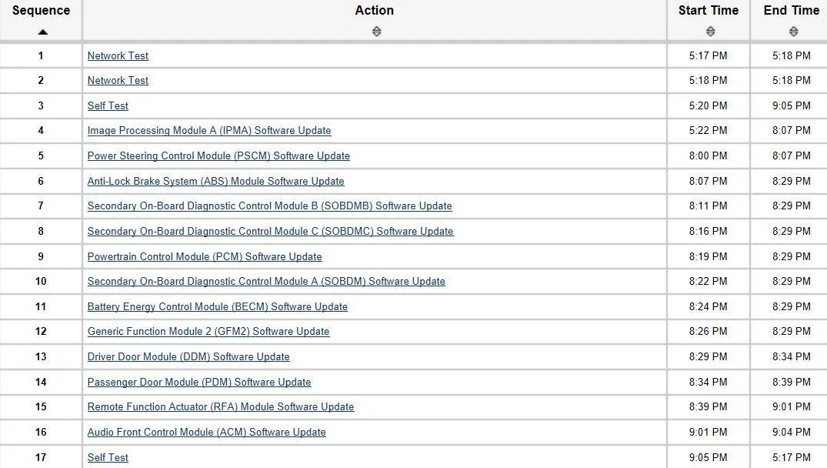The height and width of the screenshot is (468, 827).
Task: Open the Network Test link in row 2
Action: (x=118, y=81)
